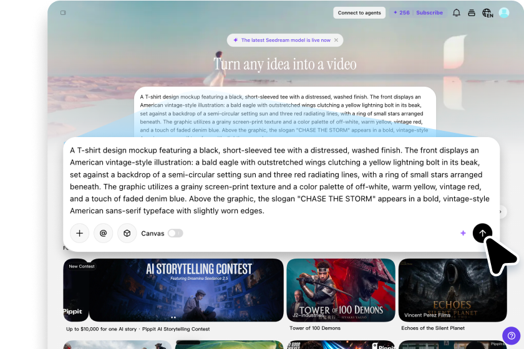
Task: Add an attachment with the plus button
Action: [80, 233]
